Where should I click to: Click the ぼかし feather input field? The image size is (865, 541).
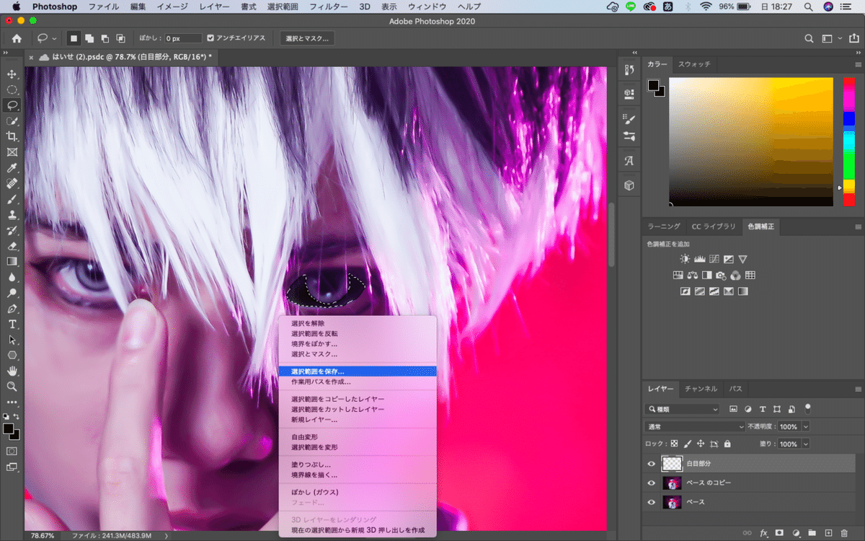pyautogui.click(x=182, y=38)
